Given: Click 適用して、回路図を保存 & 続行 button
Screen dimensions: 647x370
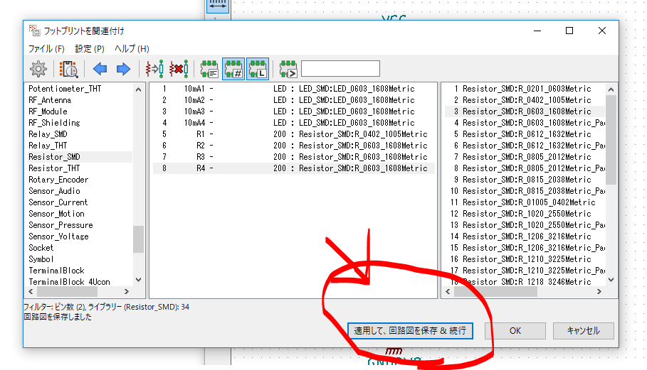Looking at the screenshot, I should [410, 331].
